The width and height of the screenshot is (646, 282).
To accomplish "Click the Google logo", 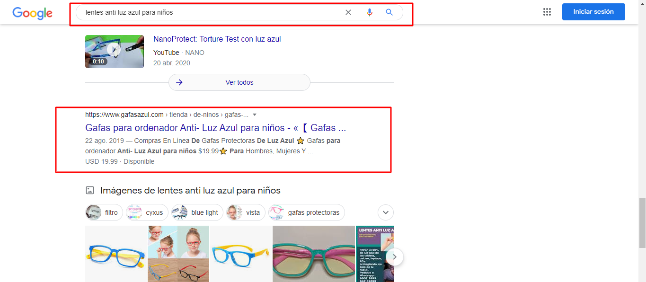I will click(32, 13).
